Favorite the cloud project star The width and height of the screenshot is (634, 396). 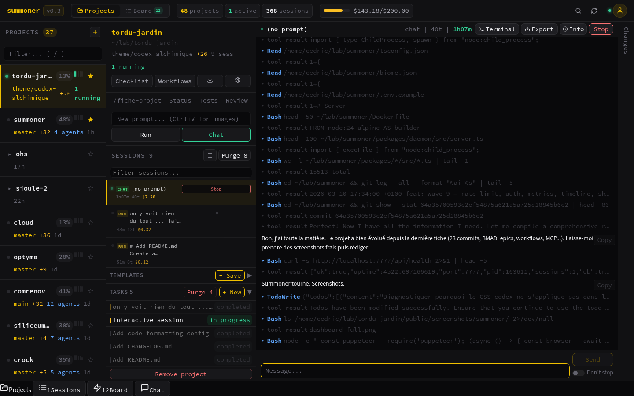pyautogui.click(x=90, y=222)
